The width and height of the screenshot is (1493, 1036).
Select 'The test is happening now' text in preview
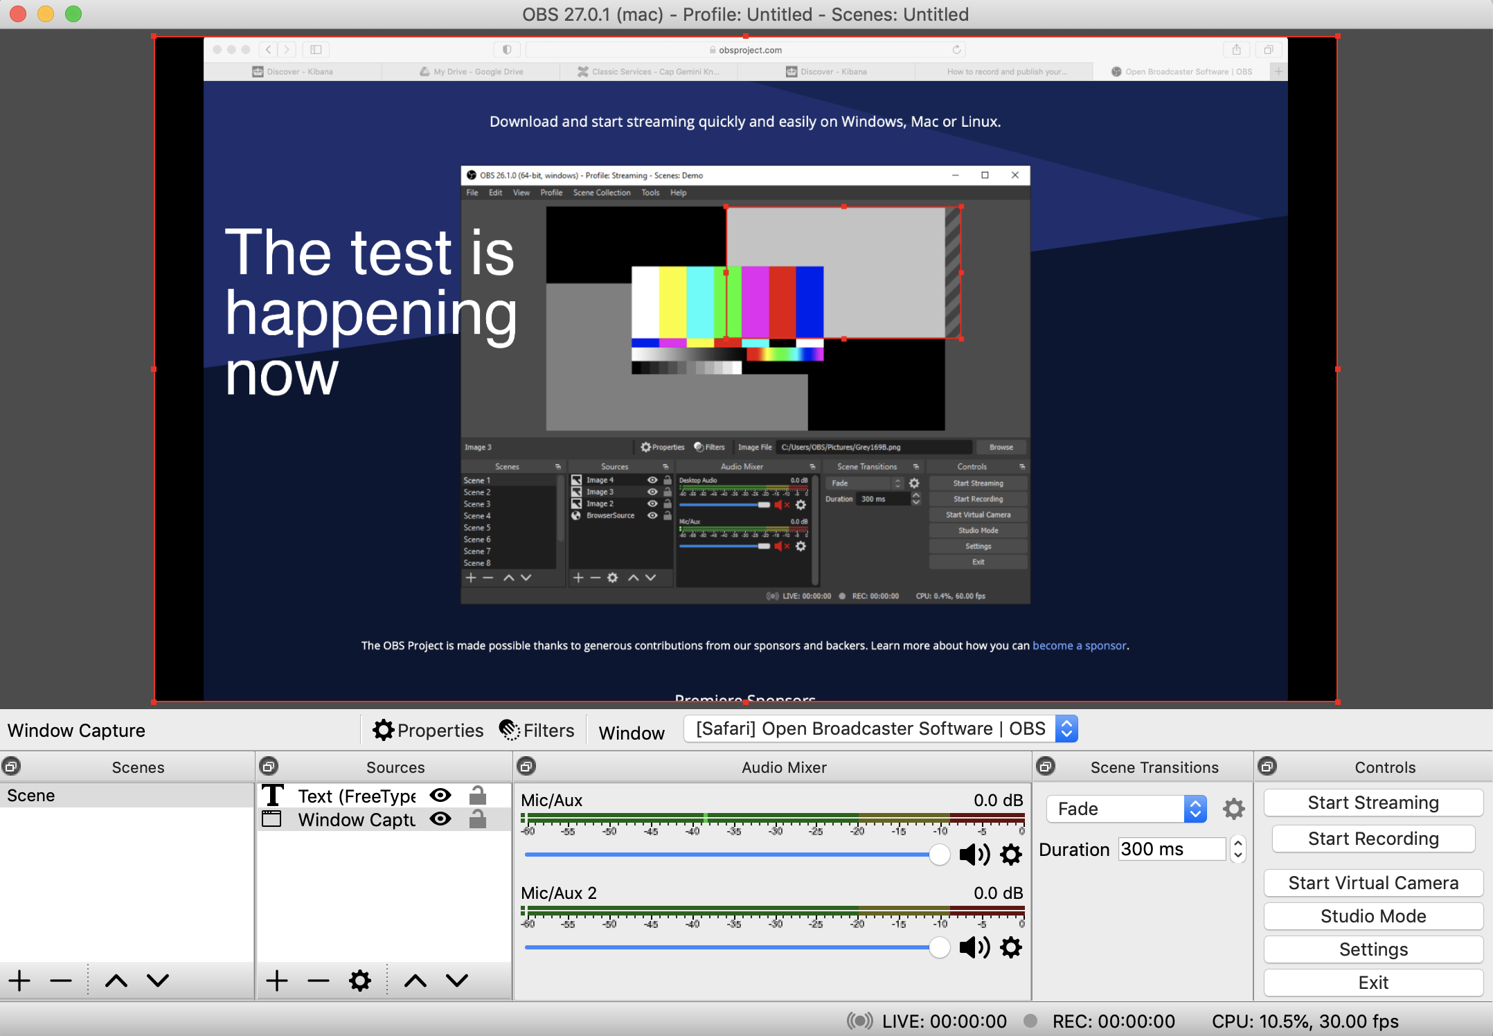370,312
